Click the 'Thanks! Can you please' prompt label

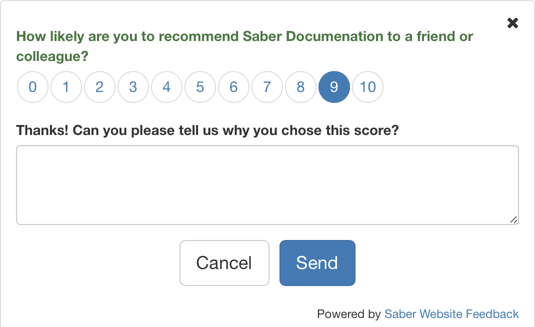(x=208, y=130)
